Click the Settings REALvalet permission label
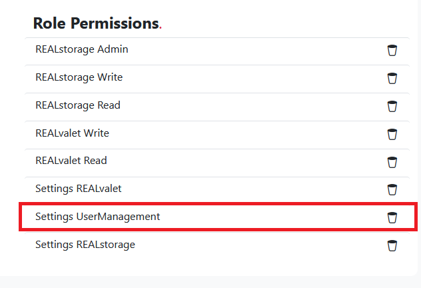Image resolution: width=421 pixels, height=288 pixels. [x=79, y=189]
